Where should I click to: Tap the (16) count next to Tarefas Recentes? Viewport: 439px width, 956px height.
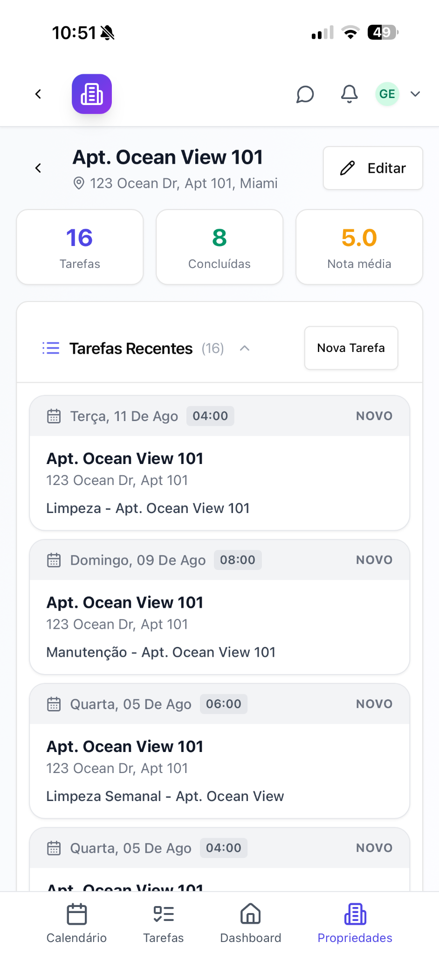tap(213, 348)
